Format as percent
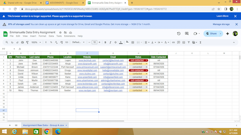This screenshot has width=241, height=135. click(x=51, y=42)
